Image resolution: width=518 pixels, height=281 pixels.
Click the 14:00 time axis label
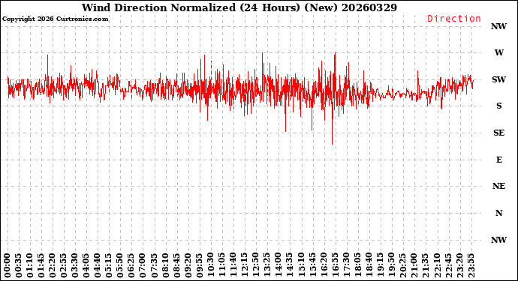click(279, 265)
